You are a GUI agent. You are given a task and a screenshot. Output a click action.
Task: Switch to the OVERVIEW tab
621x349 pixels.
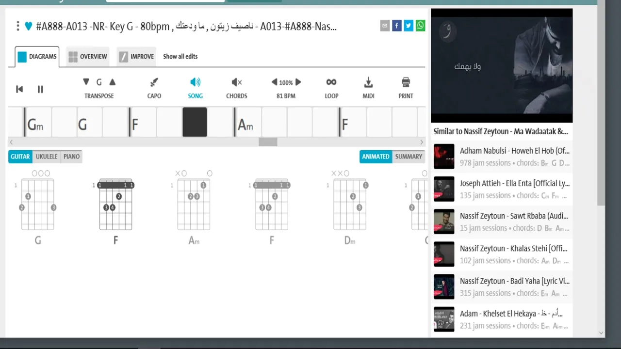[87, 57]
